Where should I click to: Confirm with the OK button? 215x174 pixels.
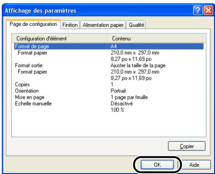[157, 164]
